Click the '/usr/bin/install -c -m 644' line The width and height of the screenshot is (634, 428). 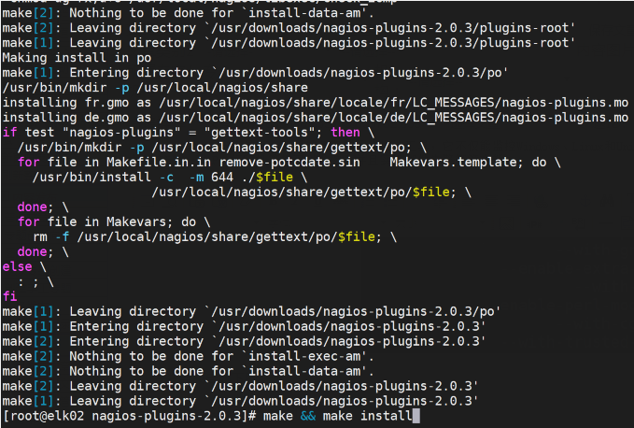click(x=170, y=178)
